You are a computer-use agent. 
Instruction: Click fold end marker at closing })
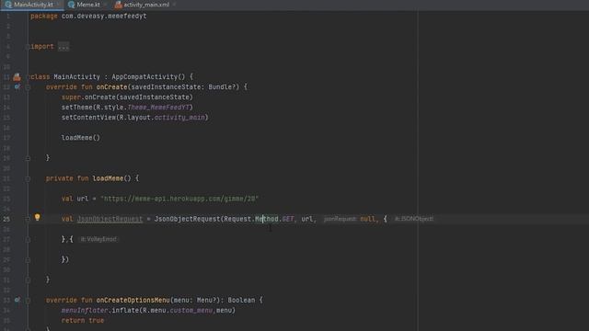pyautogui.click(x=28, y=259)
